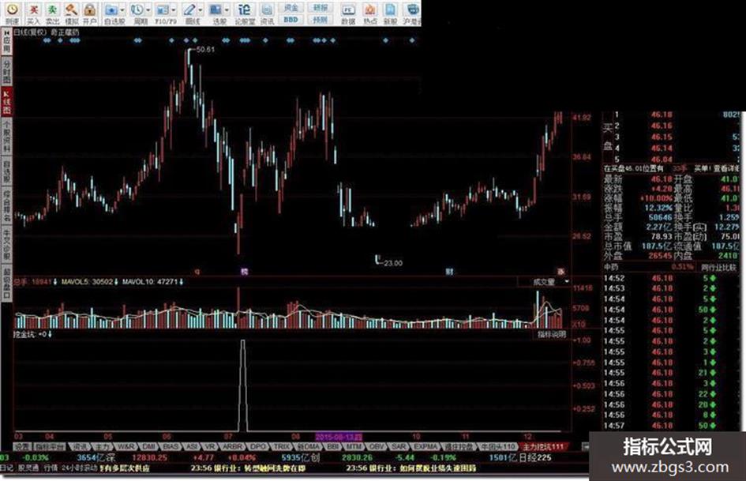
Task: Open 牛叉诊股 sidebar tab
Action: point(6,245)
